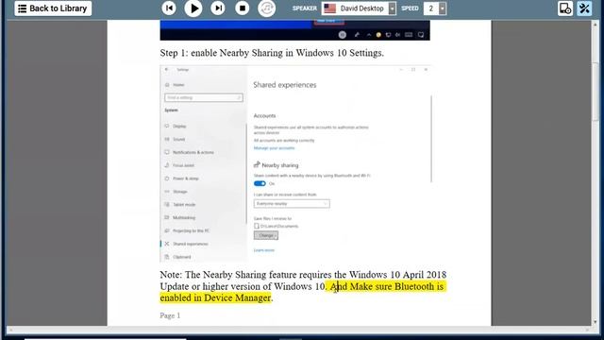Skip to the next sentence
Screen dimensions: 604x340
pyautogui.click(x=218, y=8)
